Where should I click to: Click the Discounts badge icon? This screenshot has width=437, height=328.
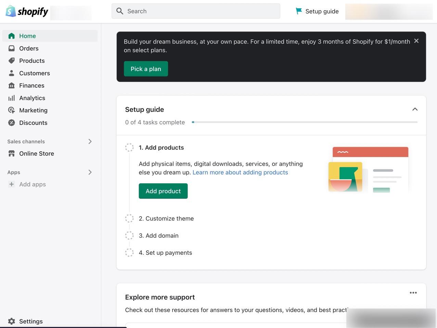pyautogui.click(x=12, y=123)
